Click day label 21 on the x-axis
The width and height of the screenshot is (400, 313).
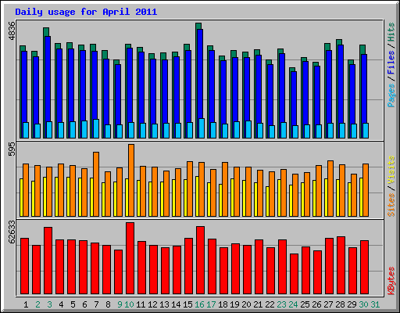(258, 304)
